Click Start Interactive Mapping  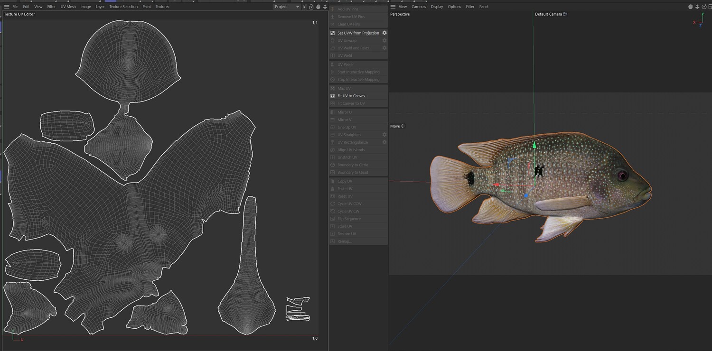pos(358,72)
